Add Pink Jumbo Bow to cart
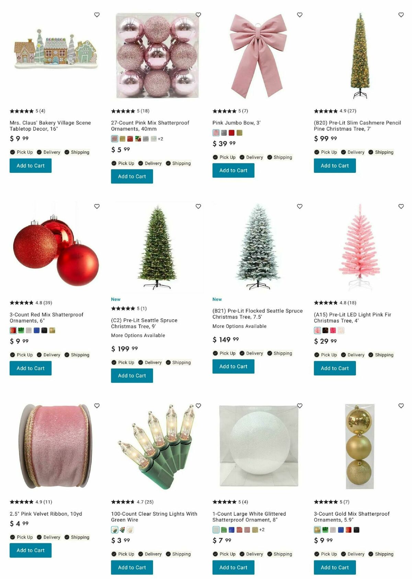The width and height of the screenshot is (412, 579). 233,170
